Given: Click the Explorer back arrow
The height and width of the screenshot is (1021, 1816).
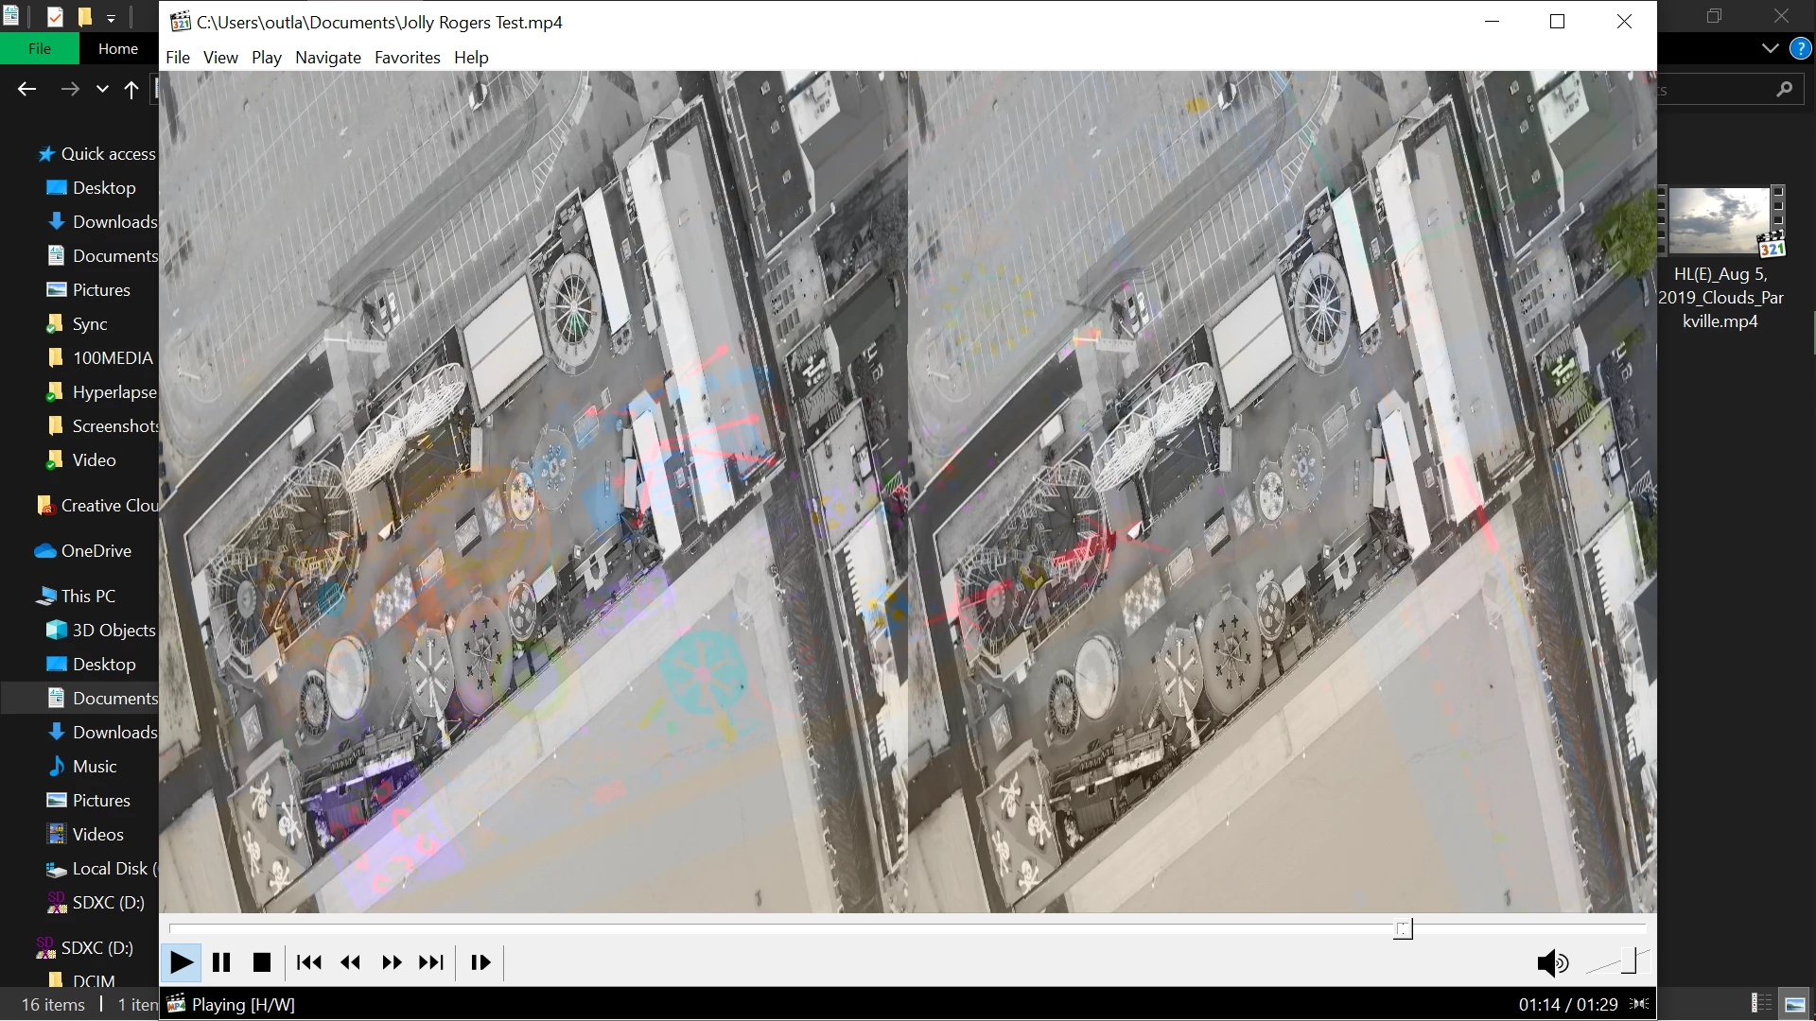Looking at the screenshot, I should point(26,89).
